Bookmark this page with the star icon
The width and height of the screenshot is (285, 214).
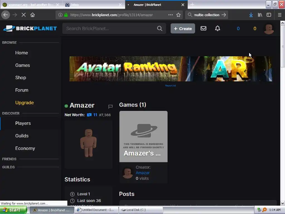tap(178, 15)
